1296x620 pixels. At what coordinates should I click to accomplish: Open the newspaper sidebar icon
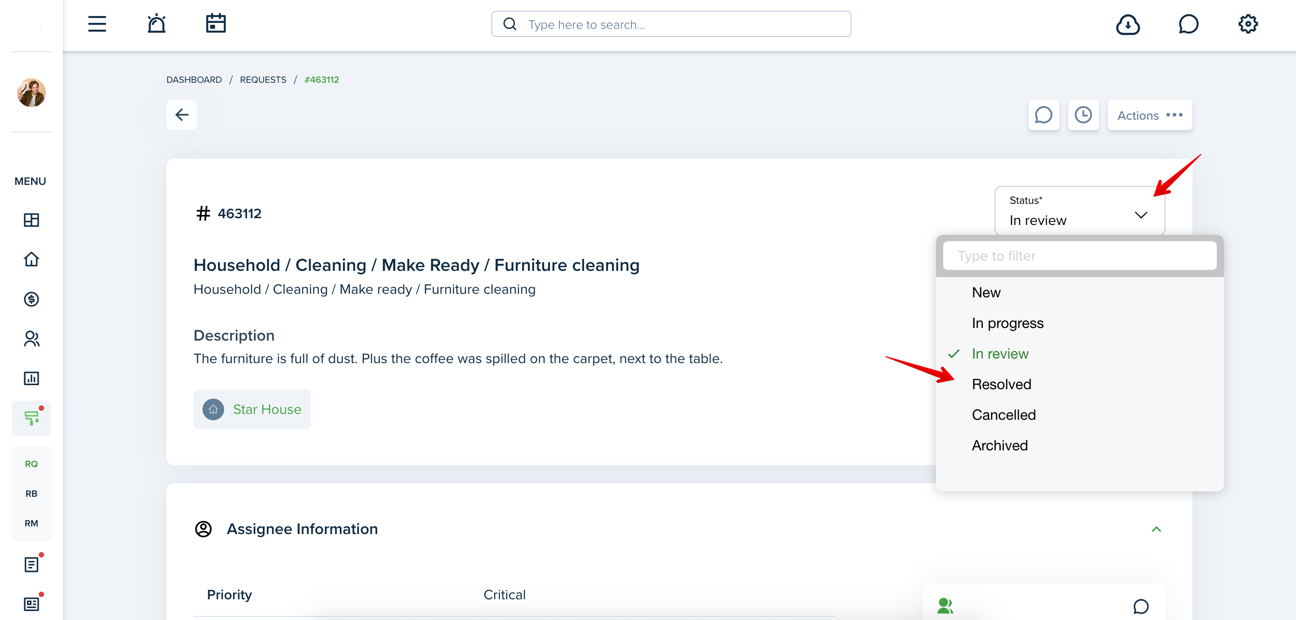pos(31,604)
